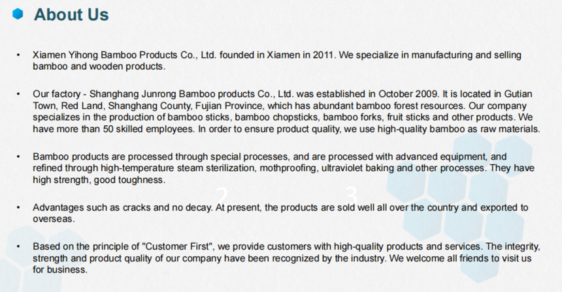Click the bullet before 'Based on the principle'

click(x=18, y=246)
